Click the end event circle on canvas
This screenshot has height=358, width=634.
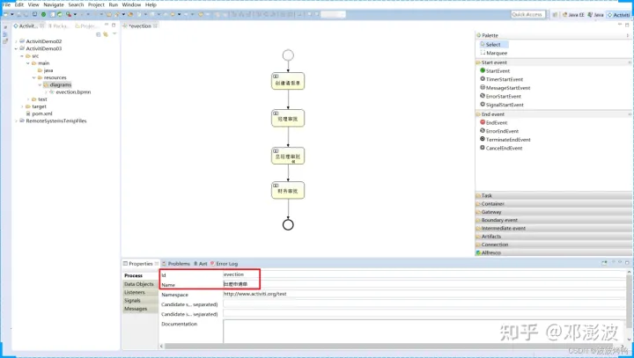coord(288,224)
